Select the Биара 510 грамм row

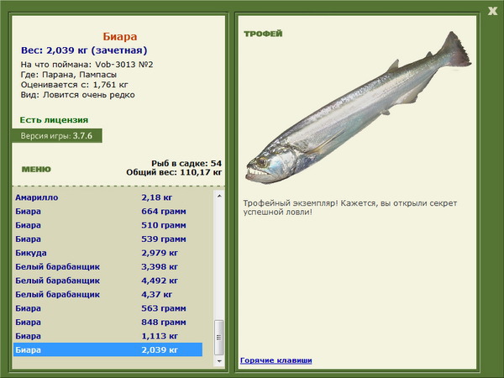pos(108,225)
